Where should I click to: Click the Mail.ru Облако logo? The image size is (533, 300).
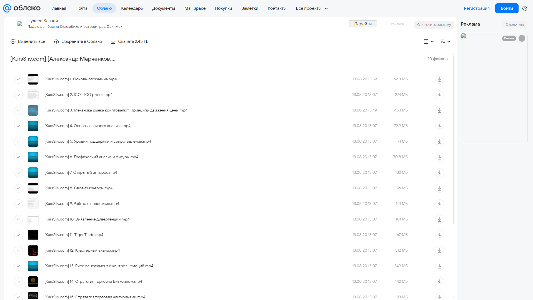(x=22, y=8)
